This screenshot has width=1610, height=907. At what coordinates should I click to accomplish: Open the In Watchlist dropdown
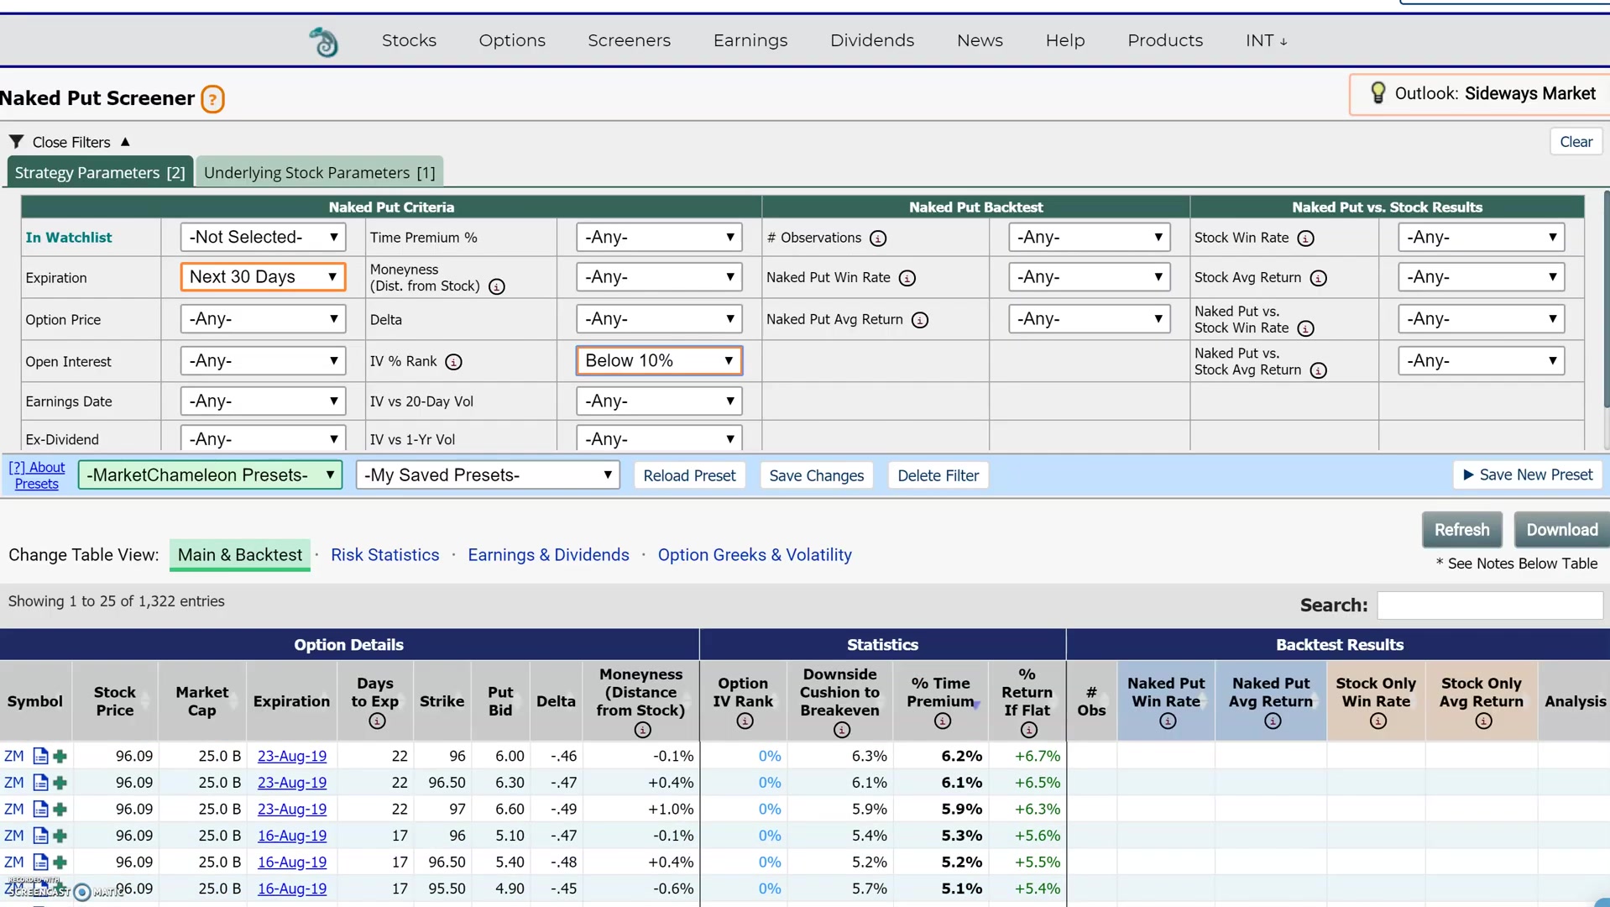pos(263,238)
